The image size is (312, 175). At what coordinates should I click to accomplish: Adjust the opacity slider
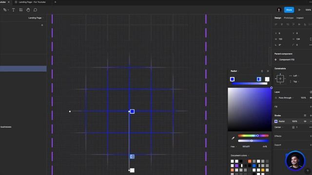coord(253,140)
